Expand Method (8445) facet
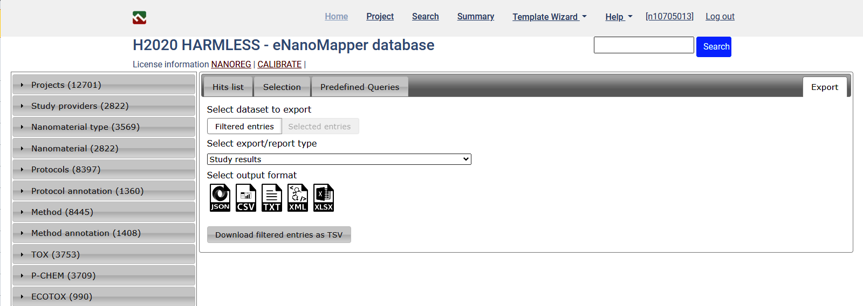The height and width of the screenshot is (306, 863). (104, 212)
